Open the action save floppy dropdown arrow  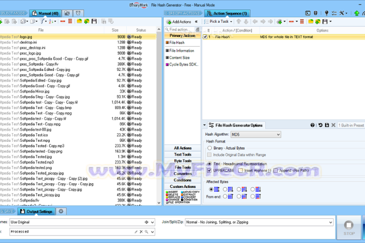click(331, 22)
